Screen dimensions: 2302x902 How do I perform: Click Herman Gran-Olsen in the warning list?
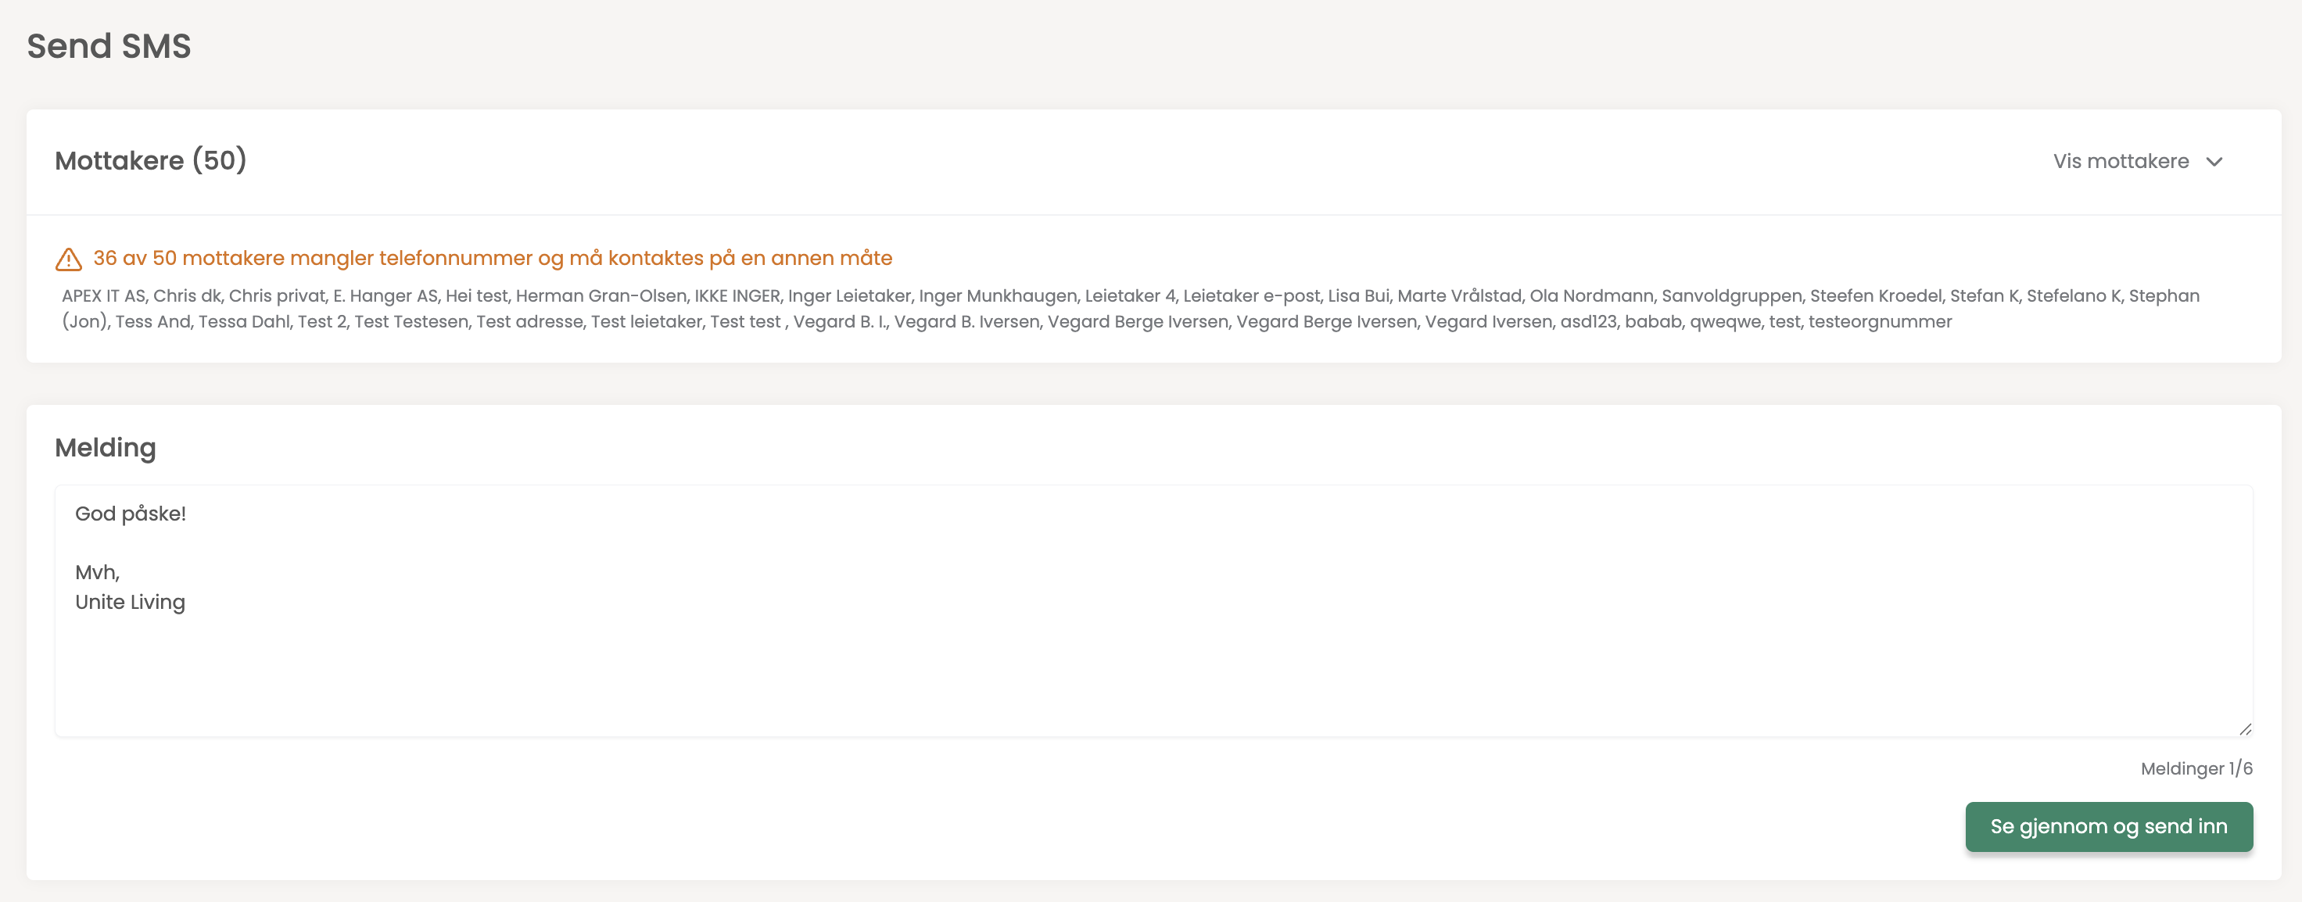pos(601,295)
